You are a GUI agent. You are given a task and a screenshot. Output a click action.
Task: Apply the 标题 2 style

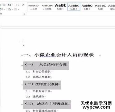(74, 7)
